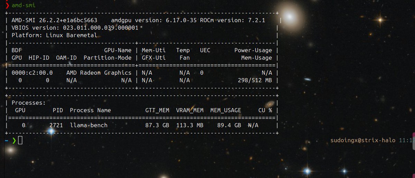
Task: Click the 'Process Name' column header
Action: click(90, 110)
